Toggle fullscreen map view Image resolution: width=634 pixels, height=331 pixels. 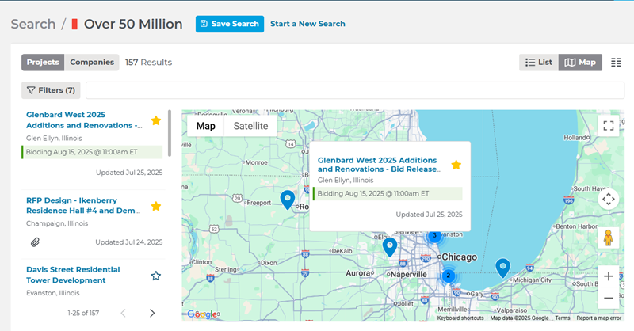tap(609, 126)
